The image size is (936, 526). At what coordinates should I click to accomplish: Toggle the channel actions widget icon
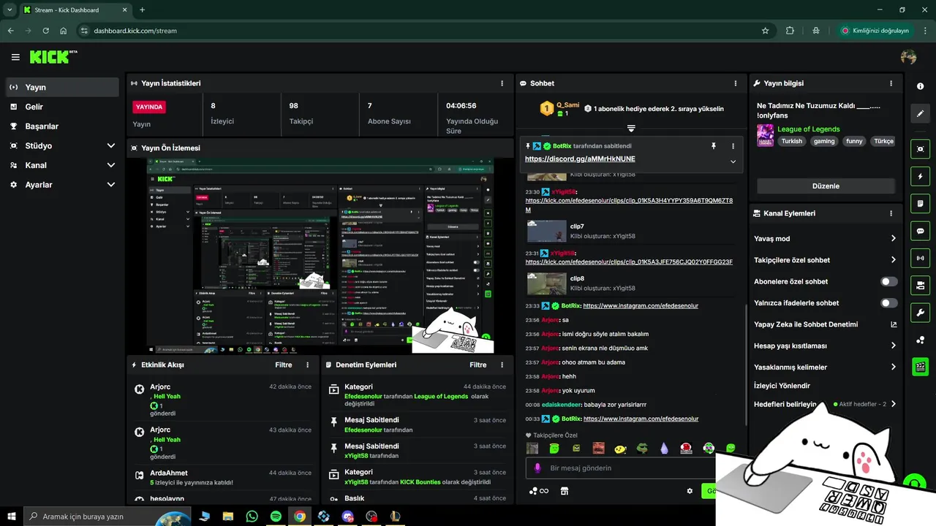[x=920, y=285]
